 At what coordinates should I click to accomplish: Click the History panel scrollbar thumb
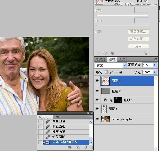(91, 138)
